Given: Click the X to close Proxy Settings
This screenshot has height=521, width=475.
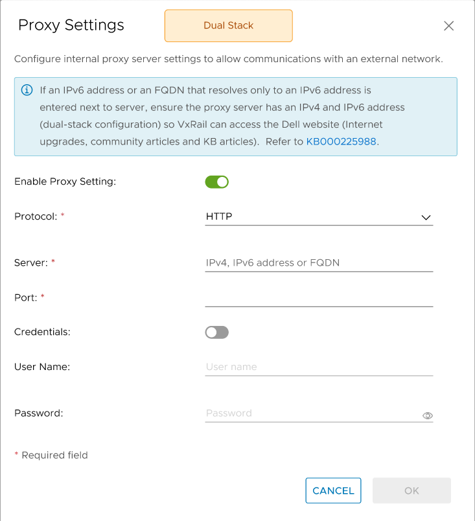Looking at the screenshot, I should tap(448, 25).
